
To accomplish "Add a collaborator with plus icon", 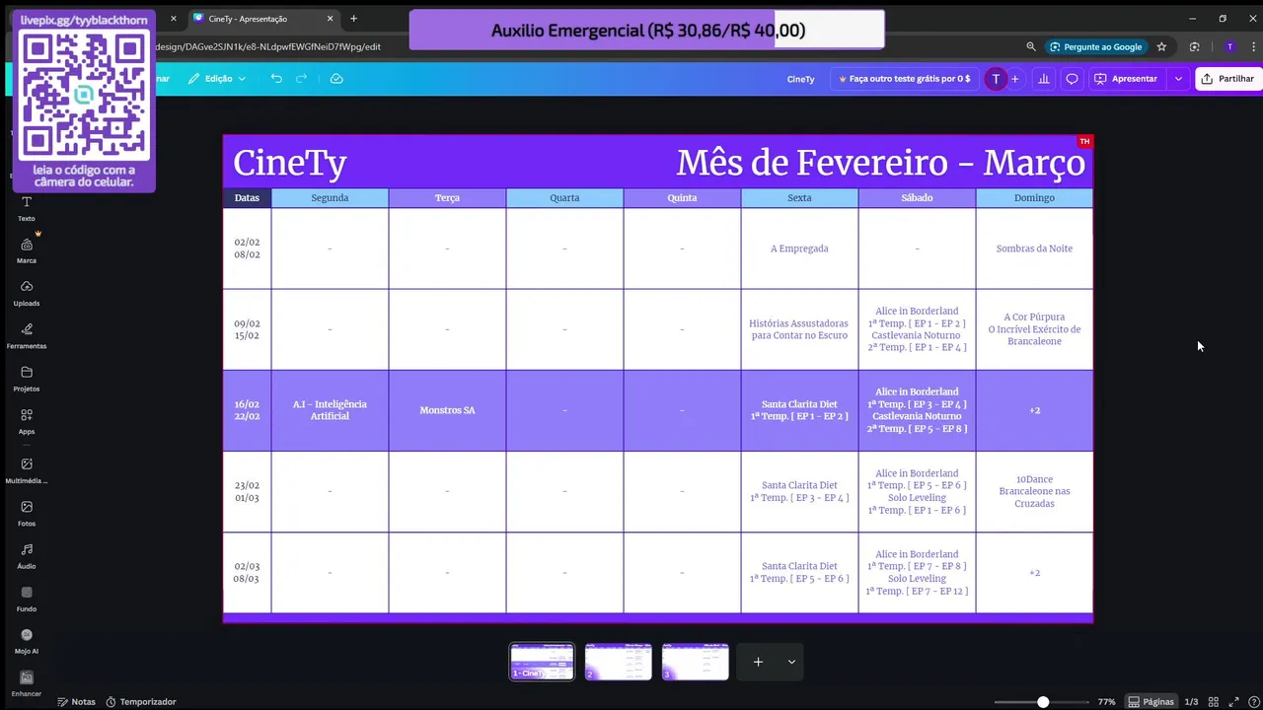I will [x=1014, y=79].
